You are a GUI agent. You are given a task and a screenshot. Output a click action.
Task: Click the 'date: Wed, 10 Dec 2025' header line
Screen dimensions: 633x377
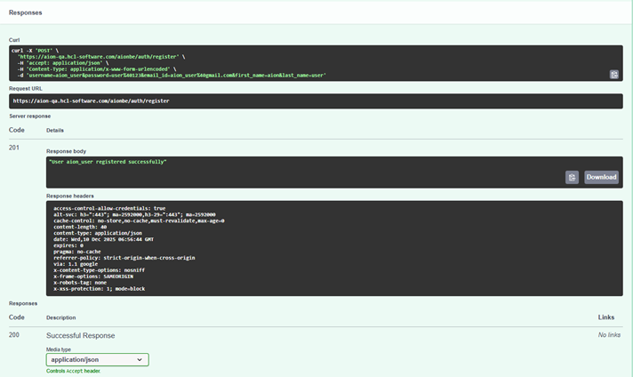[x=103, y=239]
